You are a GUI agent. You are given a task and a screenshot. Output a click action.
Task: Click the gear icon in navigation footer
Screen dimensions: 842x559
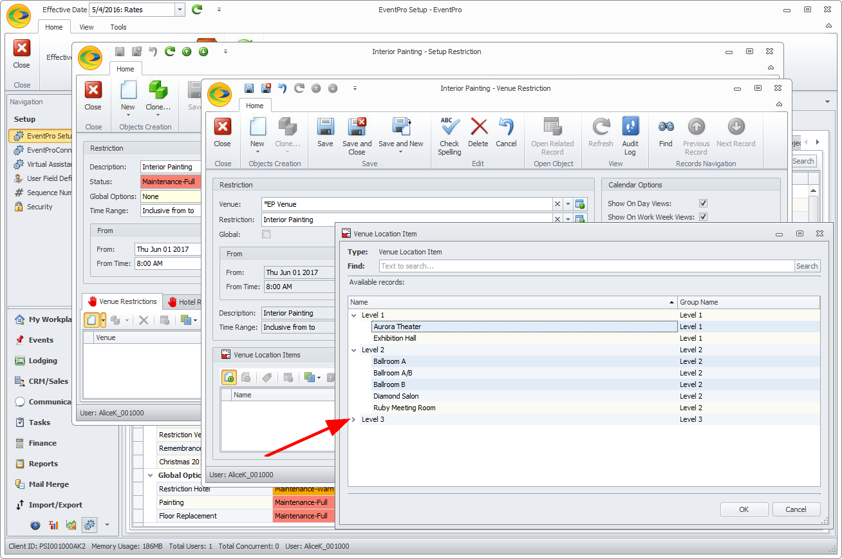pos(89,525)
